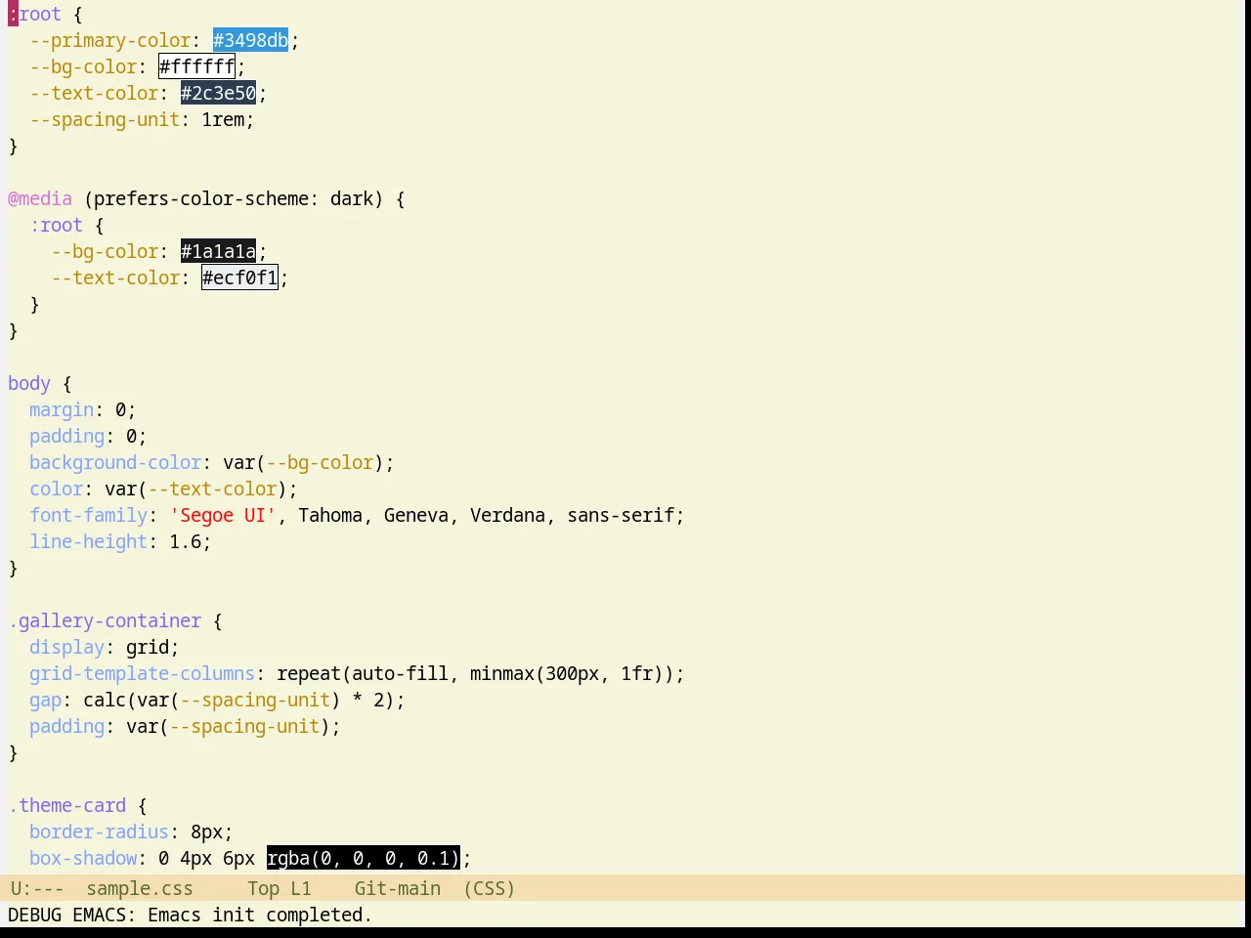Click the margin property

(x=62, y=409)
